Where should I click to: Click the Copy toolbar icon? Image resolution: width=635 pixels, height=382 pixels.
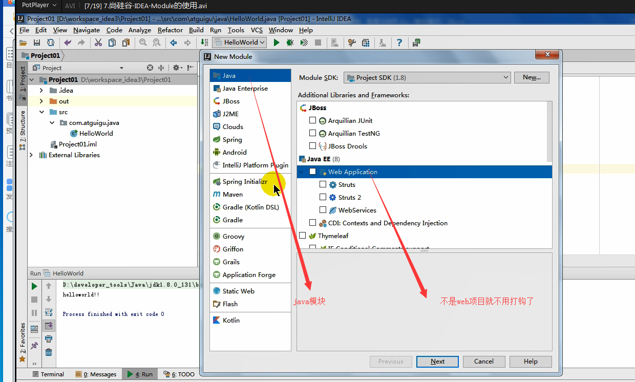(112, 43)
